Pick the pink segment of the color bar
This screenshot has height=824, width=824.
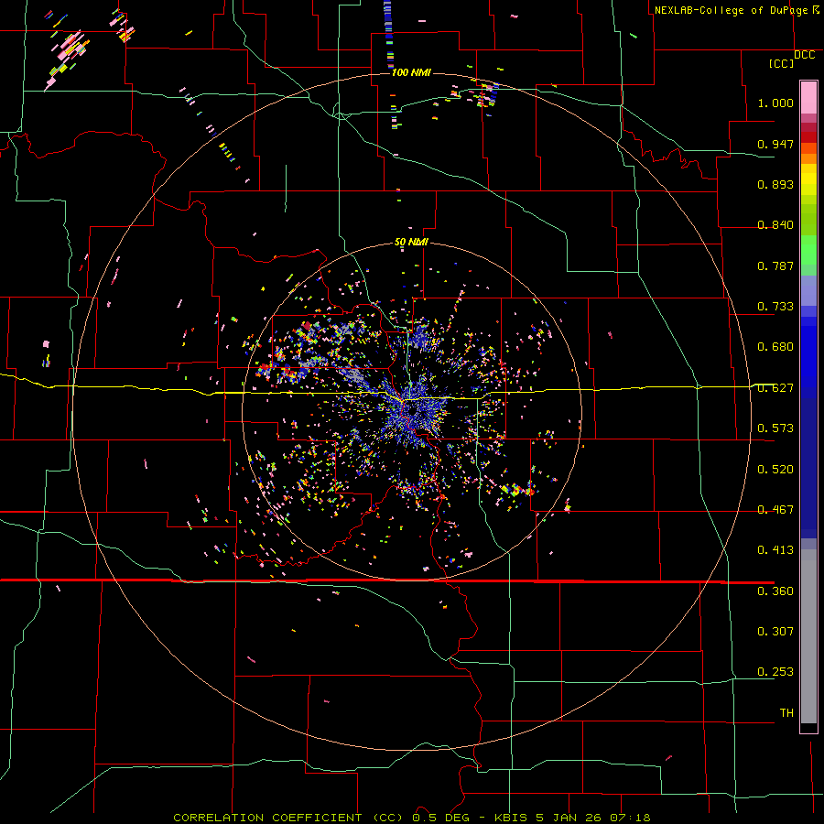pos(808,97)
